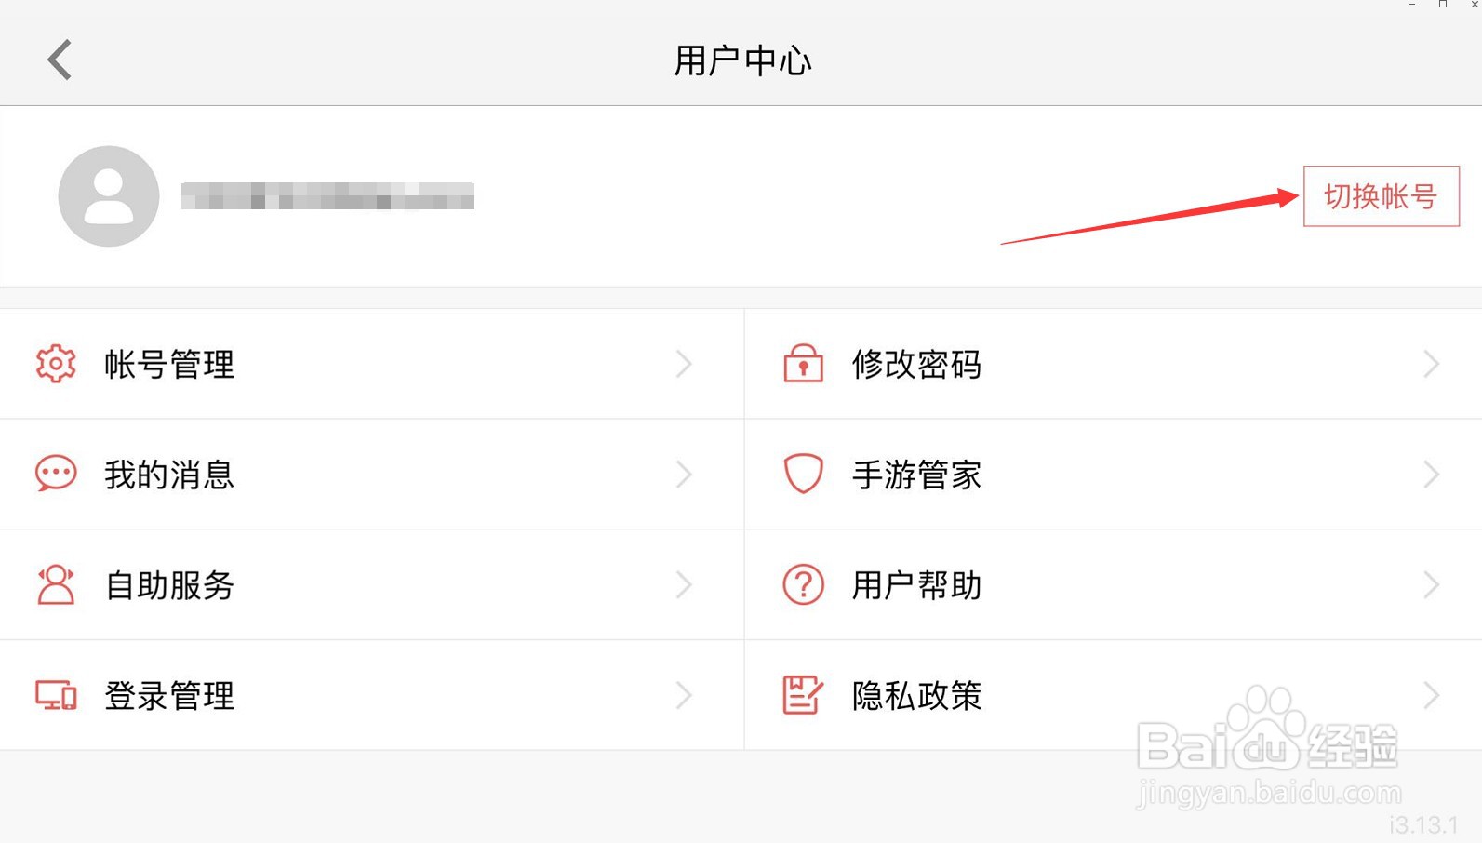Image resolution: width=1482 pixels, height=843 pixels.
Task: Expand 手游管家 via its chevron arrow
Action: point(1432,475)
